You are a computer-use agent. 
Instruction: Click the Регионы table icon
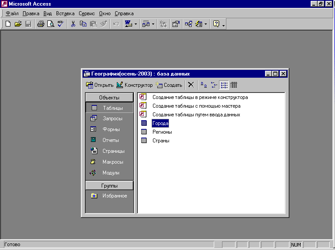click(x=144, y=132)
